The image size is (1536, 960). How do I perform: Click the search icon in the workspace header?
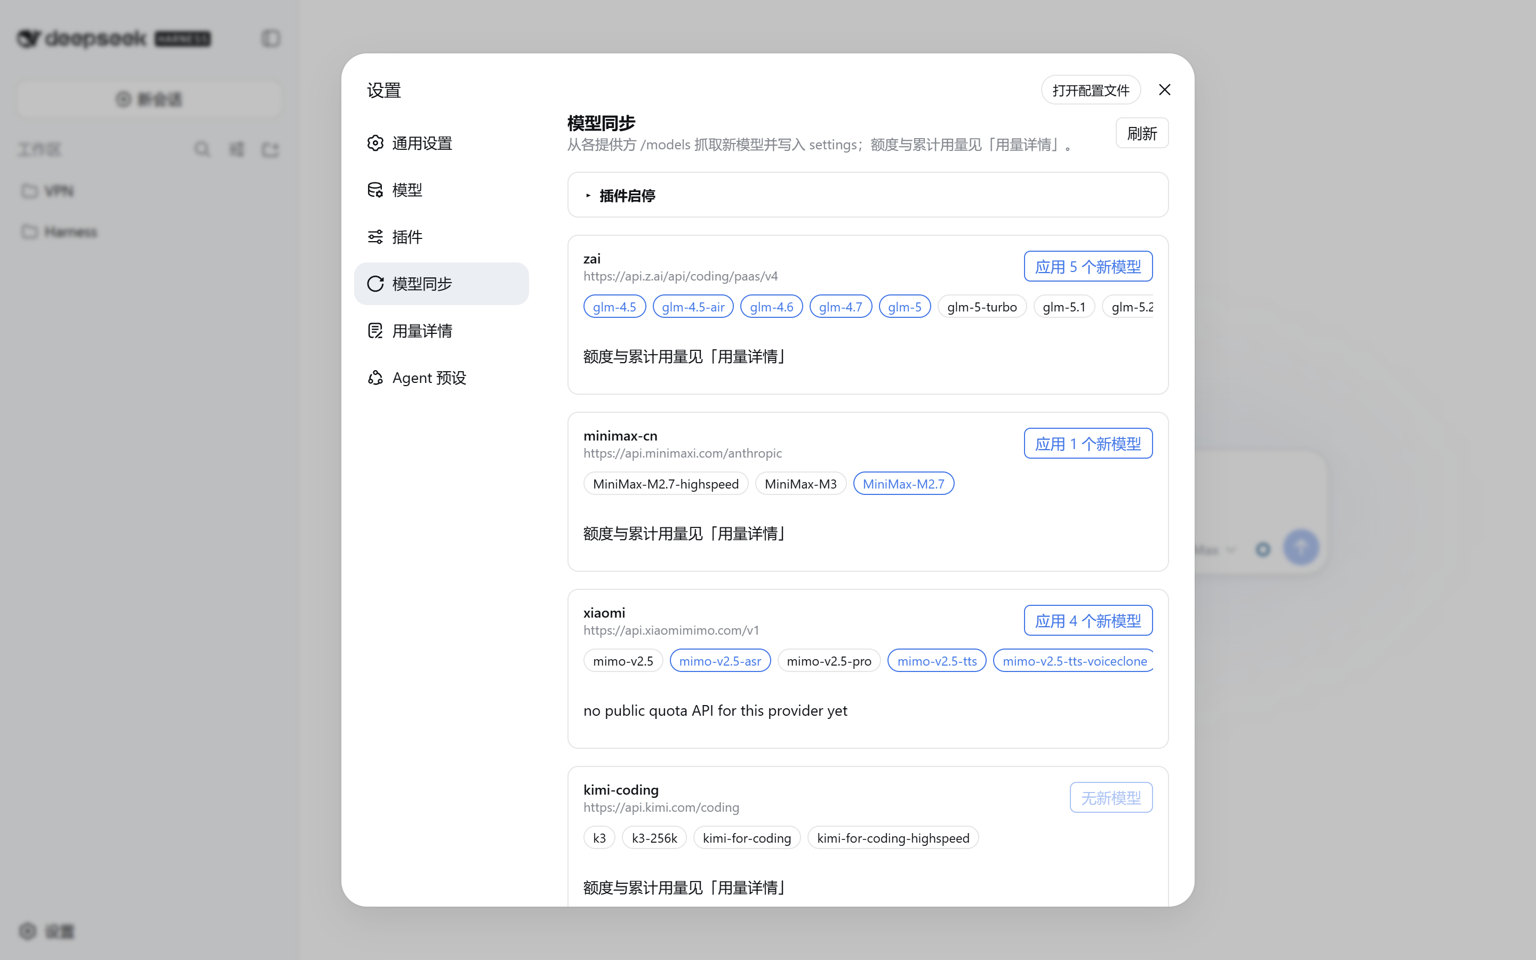click(x=202, y=149)
